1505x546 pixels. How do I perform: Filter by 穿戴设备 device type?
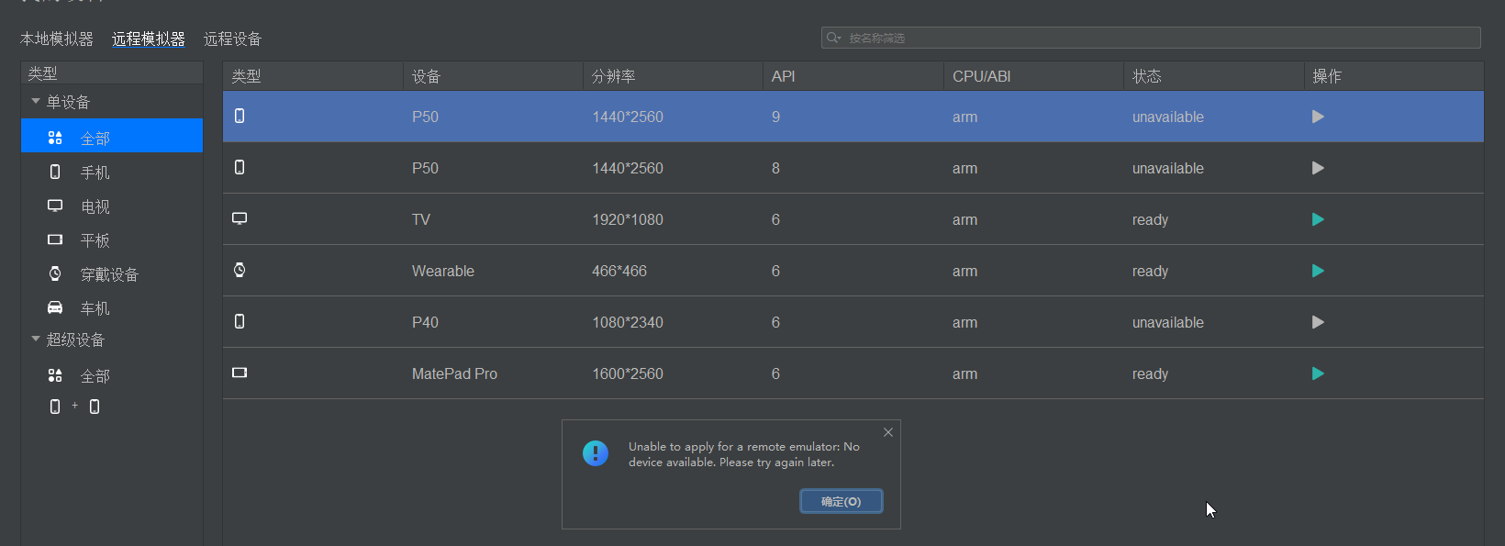[x=112, y=274]
